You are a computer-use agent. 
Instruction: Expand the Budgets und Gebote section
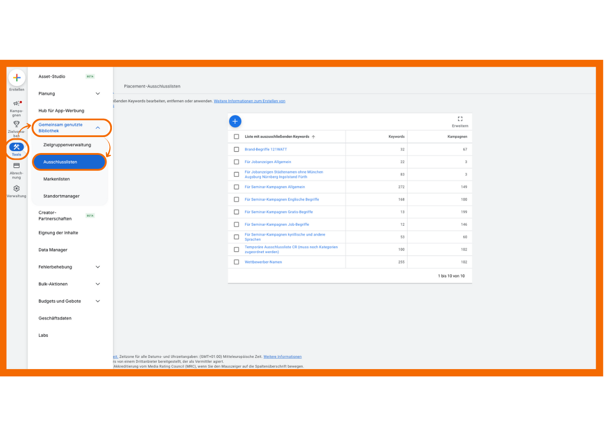97,301
